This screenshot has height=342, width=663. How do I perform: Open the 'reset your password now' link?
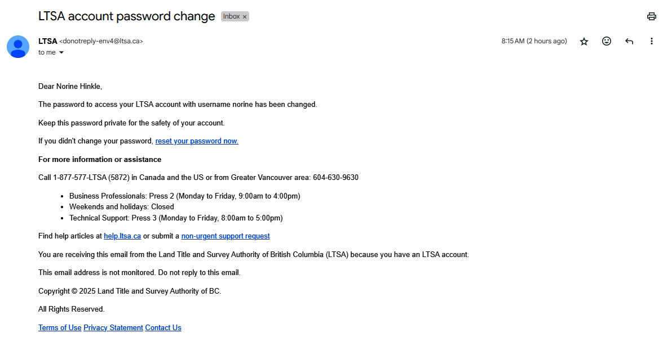click(x=197, y=141)
